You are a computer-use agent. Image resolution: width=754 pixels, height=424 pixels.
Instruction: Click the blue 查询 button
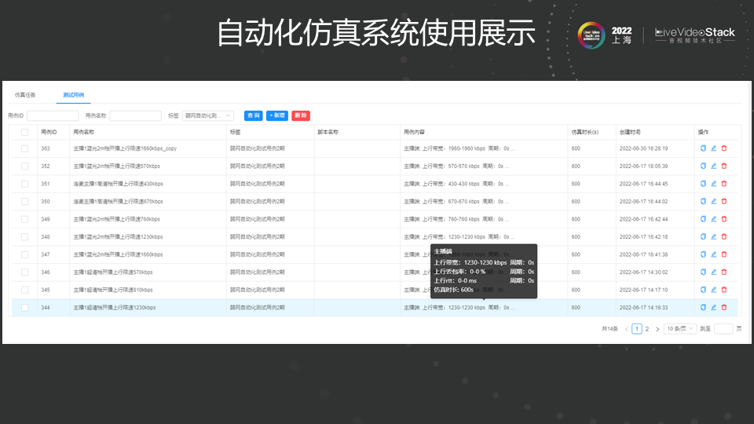(253, 115)
